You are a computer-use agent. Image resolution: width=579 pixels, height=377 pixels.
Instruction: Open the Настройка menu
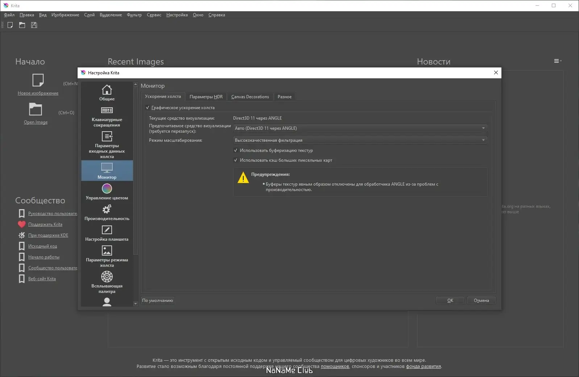pos(177,15)
